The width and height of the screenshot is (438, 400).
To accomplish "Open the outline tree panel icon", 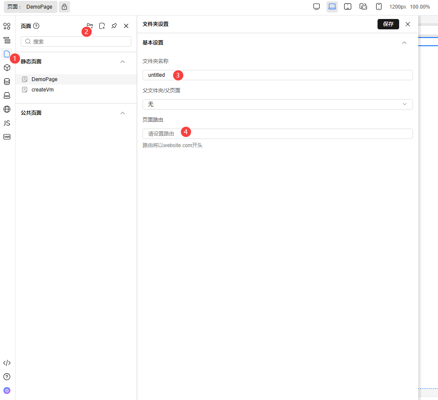I will [x=7, y=40].
